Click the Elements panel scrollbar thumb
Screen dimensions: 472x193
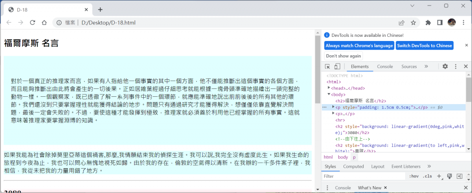point(469,90)
